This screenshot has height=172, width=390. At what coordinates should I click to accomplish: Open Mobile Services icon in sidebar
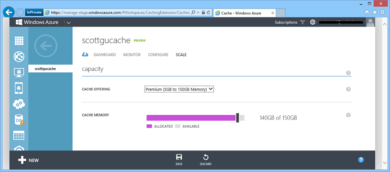[19, 88]
